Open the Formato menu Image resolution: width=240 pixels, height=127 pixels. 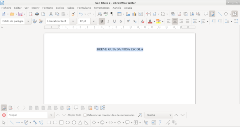click(47, 8)
